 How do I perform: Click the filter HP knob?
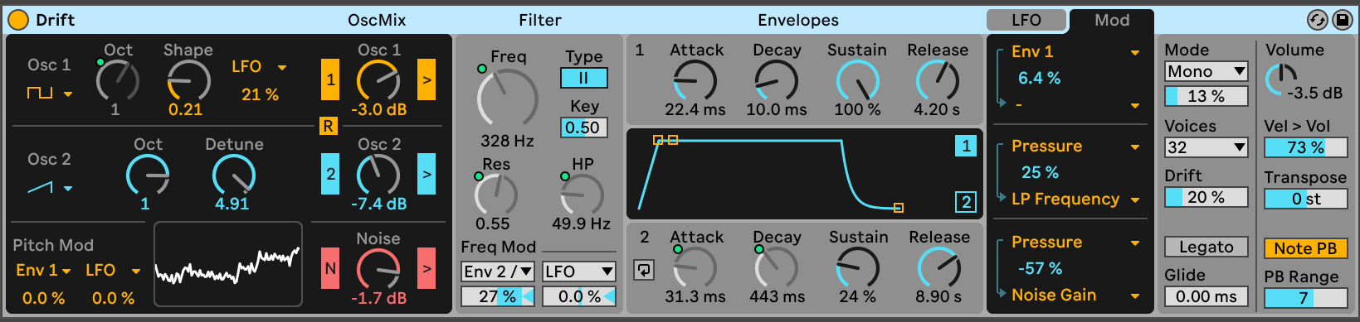(x=582, y=195)
